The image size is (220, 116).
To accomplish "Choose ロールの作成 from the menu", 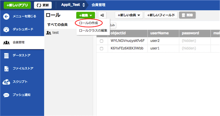I will (x=88, y=23).
